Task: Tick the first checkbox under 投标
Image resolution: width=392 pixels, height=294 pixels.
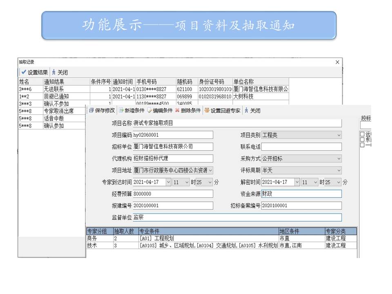Action: [362, 134]
